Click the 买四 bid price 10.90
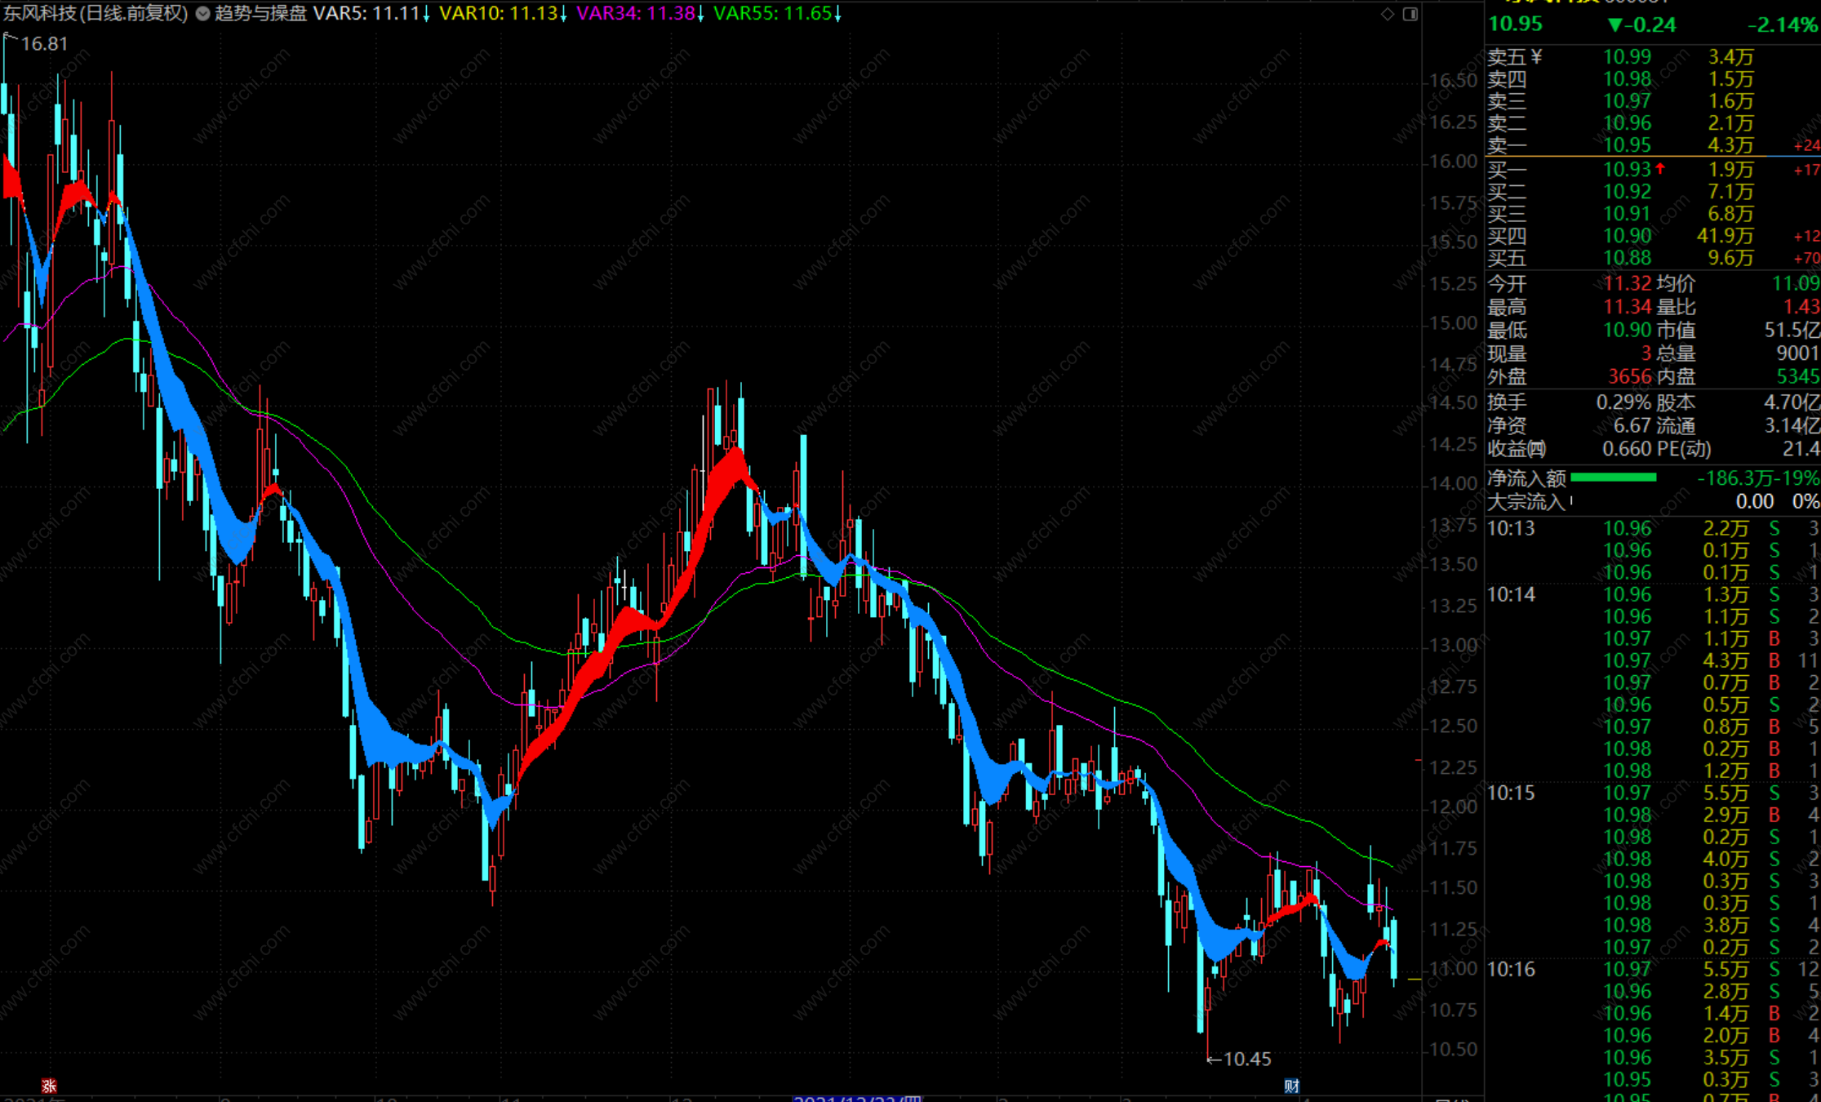 click(1627, 235)
